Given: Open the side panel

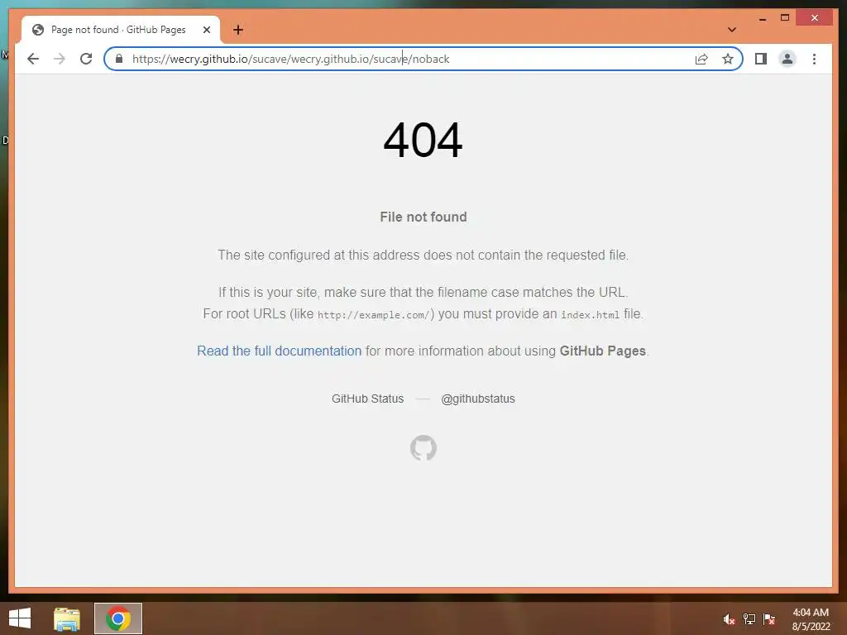Looking at the screenshot, I should (x=761, y=59).
